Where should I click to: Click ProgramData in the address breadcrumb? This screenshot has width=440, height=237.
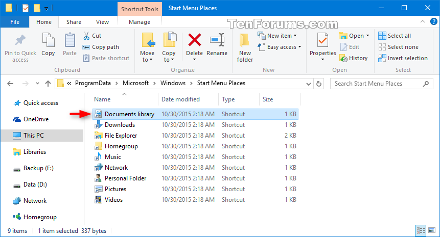coord(93,83)
